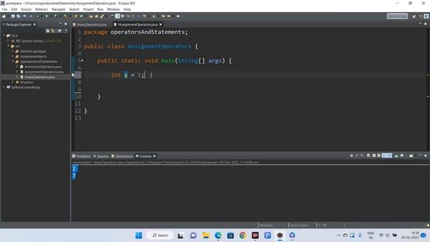The height and width of the screenshot is (242, 430).
Task: Click the Quick Access search field
Action: 397,16
